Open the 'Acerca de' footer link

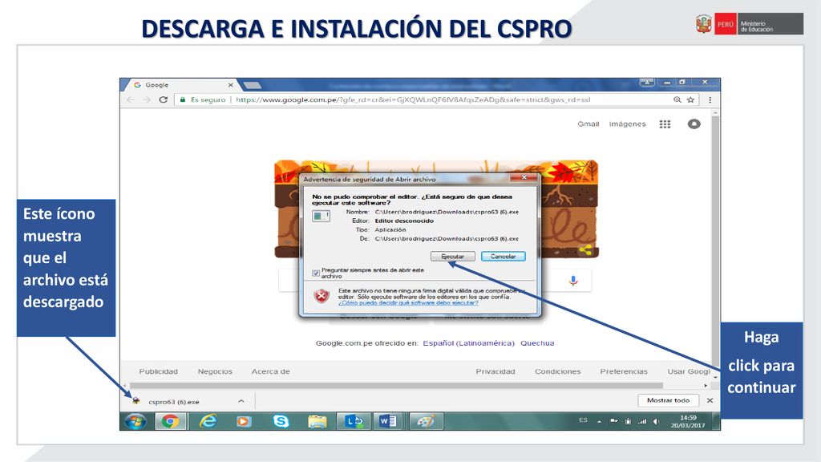[x=270, y=371]
